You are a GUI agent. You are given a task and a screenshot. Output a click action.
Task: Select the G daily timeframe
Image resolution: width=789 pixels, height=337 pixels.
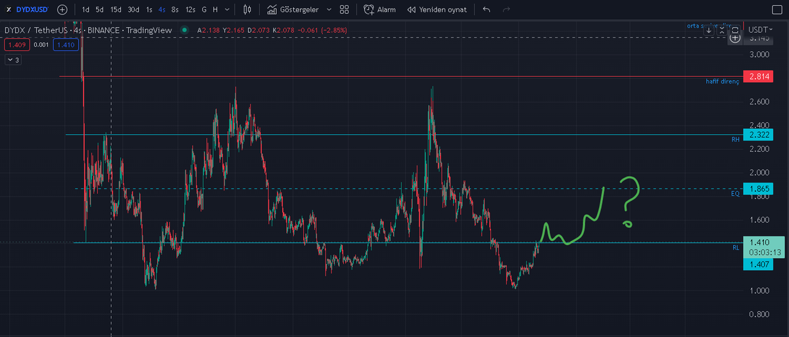[204, 10]
